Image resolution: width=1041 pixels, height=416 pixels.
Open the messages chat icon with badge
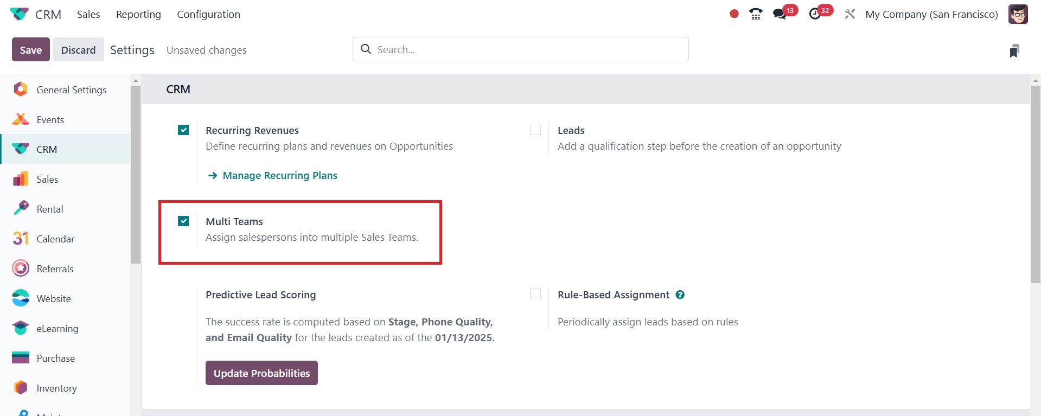coord(780,14)
